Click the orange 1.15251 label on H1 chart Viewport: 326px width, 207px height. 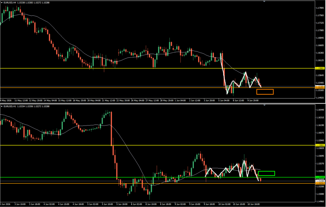[x=320, y=184]
